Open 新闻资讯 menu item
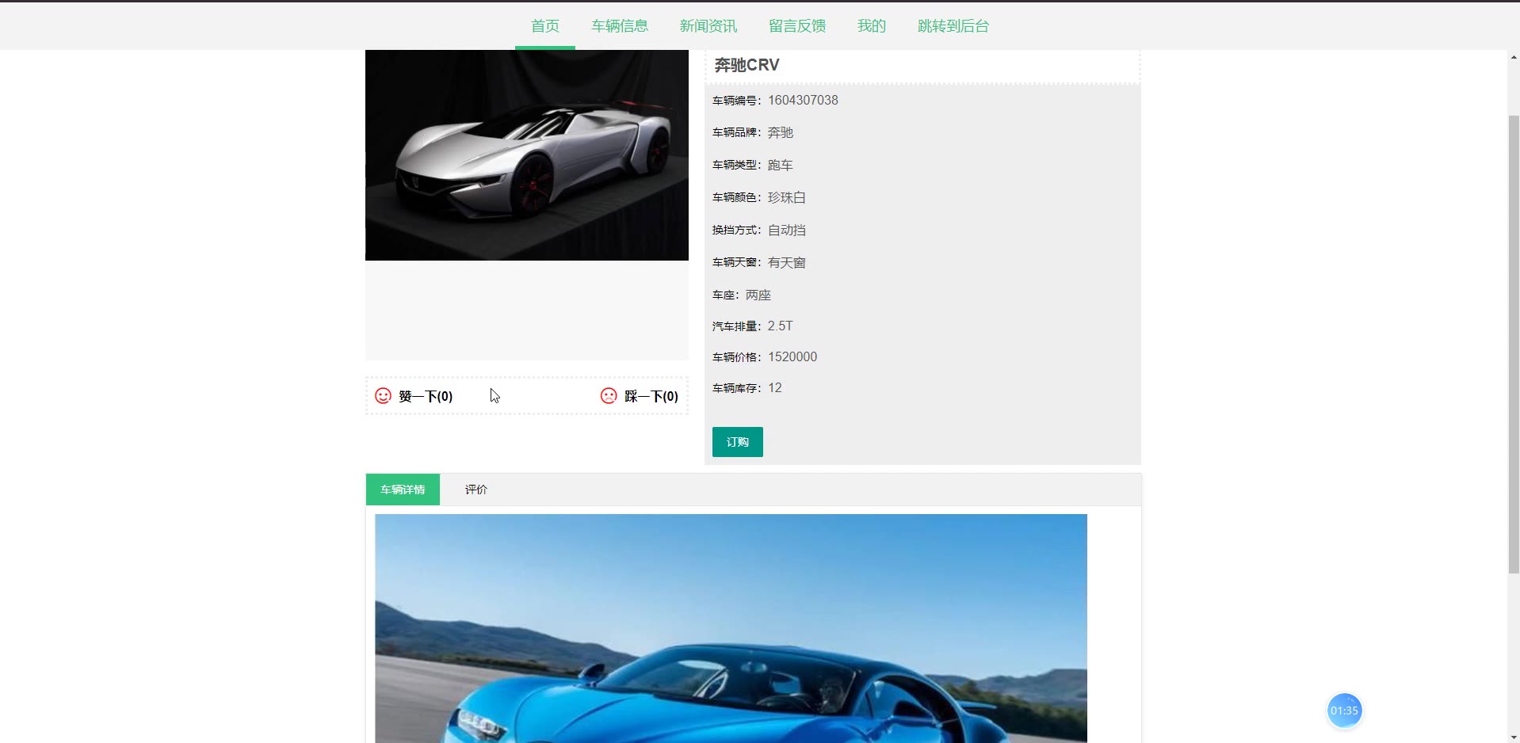The height and width of the screenshot is (743, 1520). click(708, 26)
